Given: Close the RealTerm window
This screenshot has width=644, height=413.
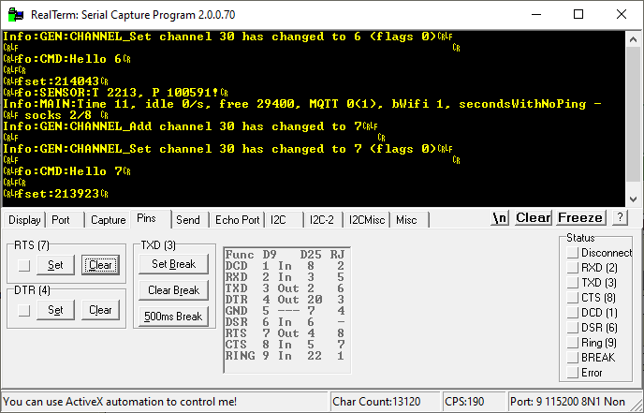Looking at the screenshot, I should click(622, 15).
